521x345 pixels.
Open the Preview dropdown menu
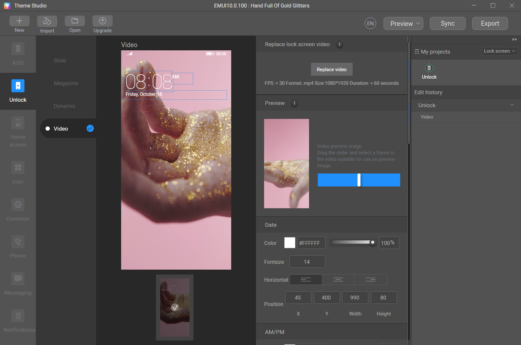(403, 24)
